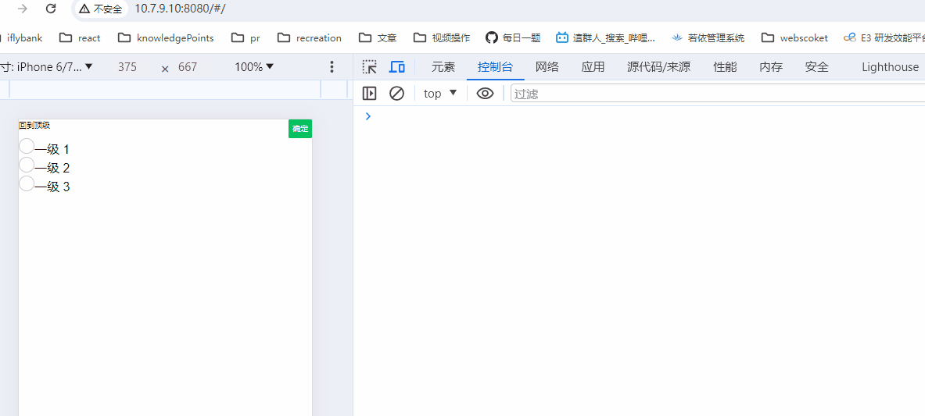The height and width of the screenshot is (416, 925).
Task: Switch to the 控制台 tab
Action: pos(496,66)
